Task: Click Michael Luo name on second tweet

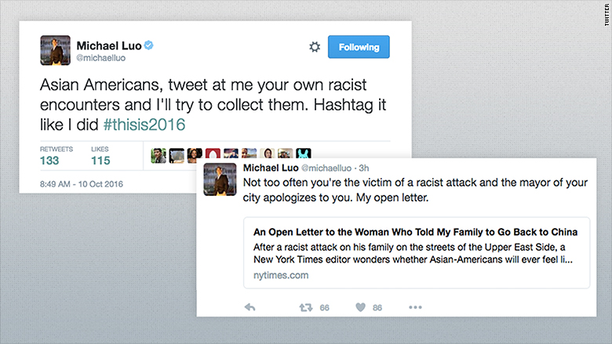Action: click(271, 168)
